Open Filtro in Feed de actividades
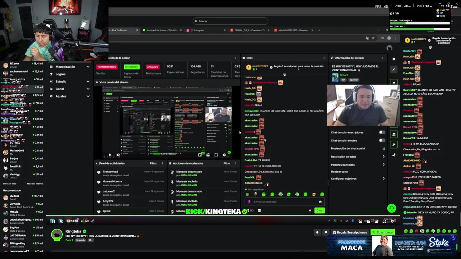 (153, 163)
